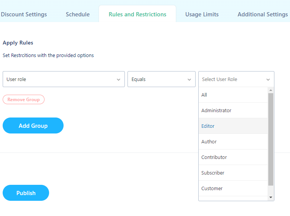Open the Discount Settings tab

coord(24,14)
